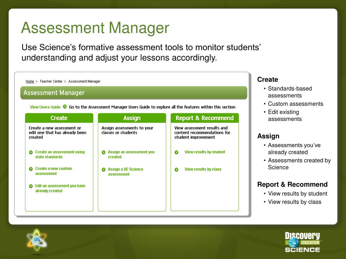
Task: Open "Create an assessment using state standards" link
Action: point(60,154)
